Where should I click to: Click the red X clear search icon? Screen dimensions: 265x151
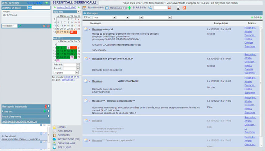point(169,8)
